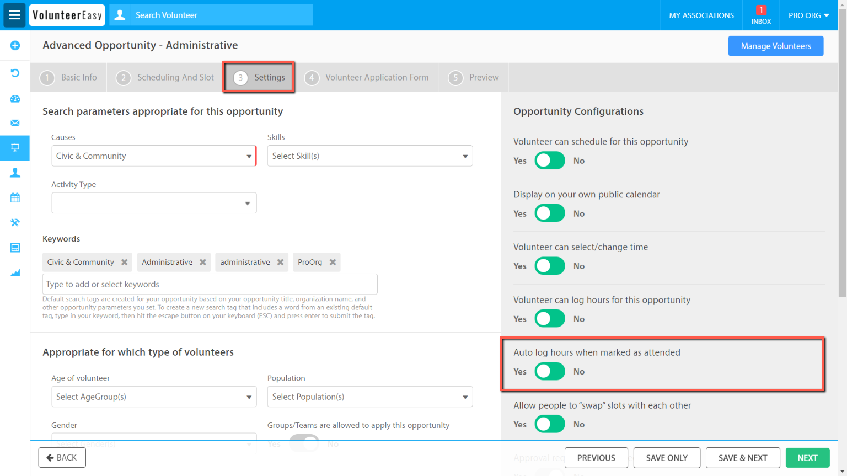Click the Manage Volunteers button
The height and width of the screenshot is (476, 847).
[x=776, y=46]
